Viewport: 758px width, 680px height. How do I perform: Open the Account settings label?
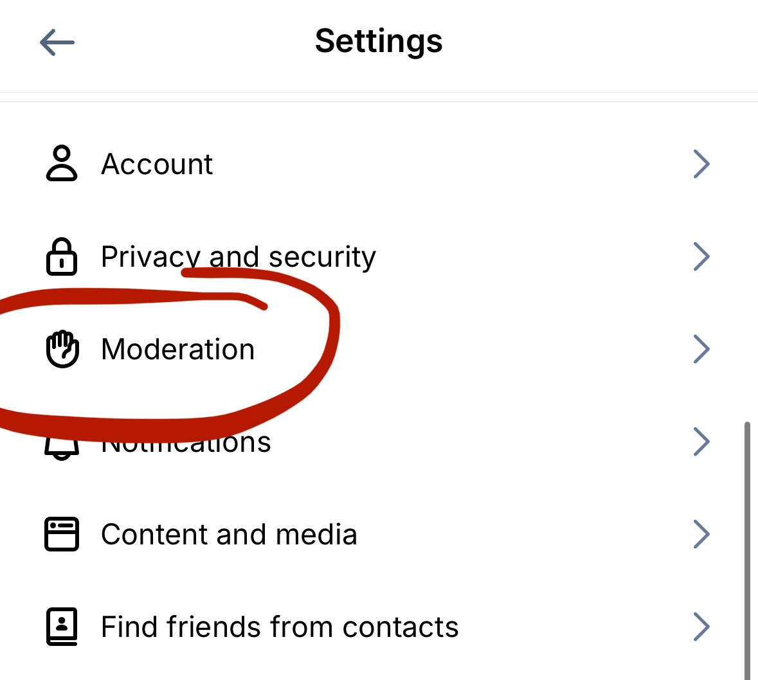point(157,164)
